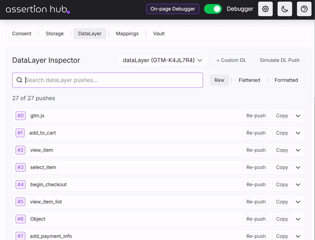The width and height of the screenshot is (315, 240).
Task: Select the Flattened view mode
Action: [x=249, y=80]
